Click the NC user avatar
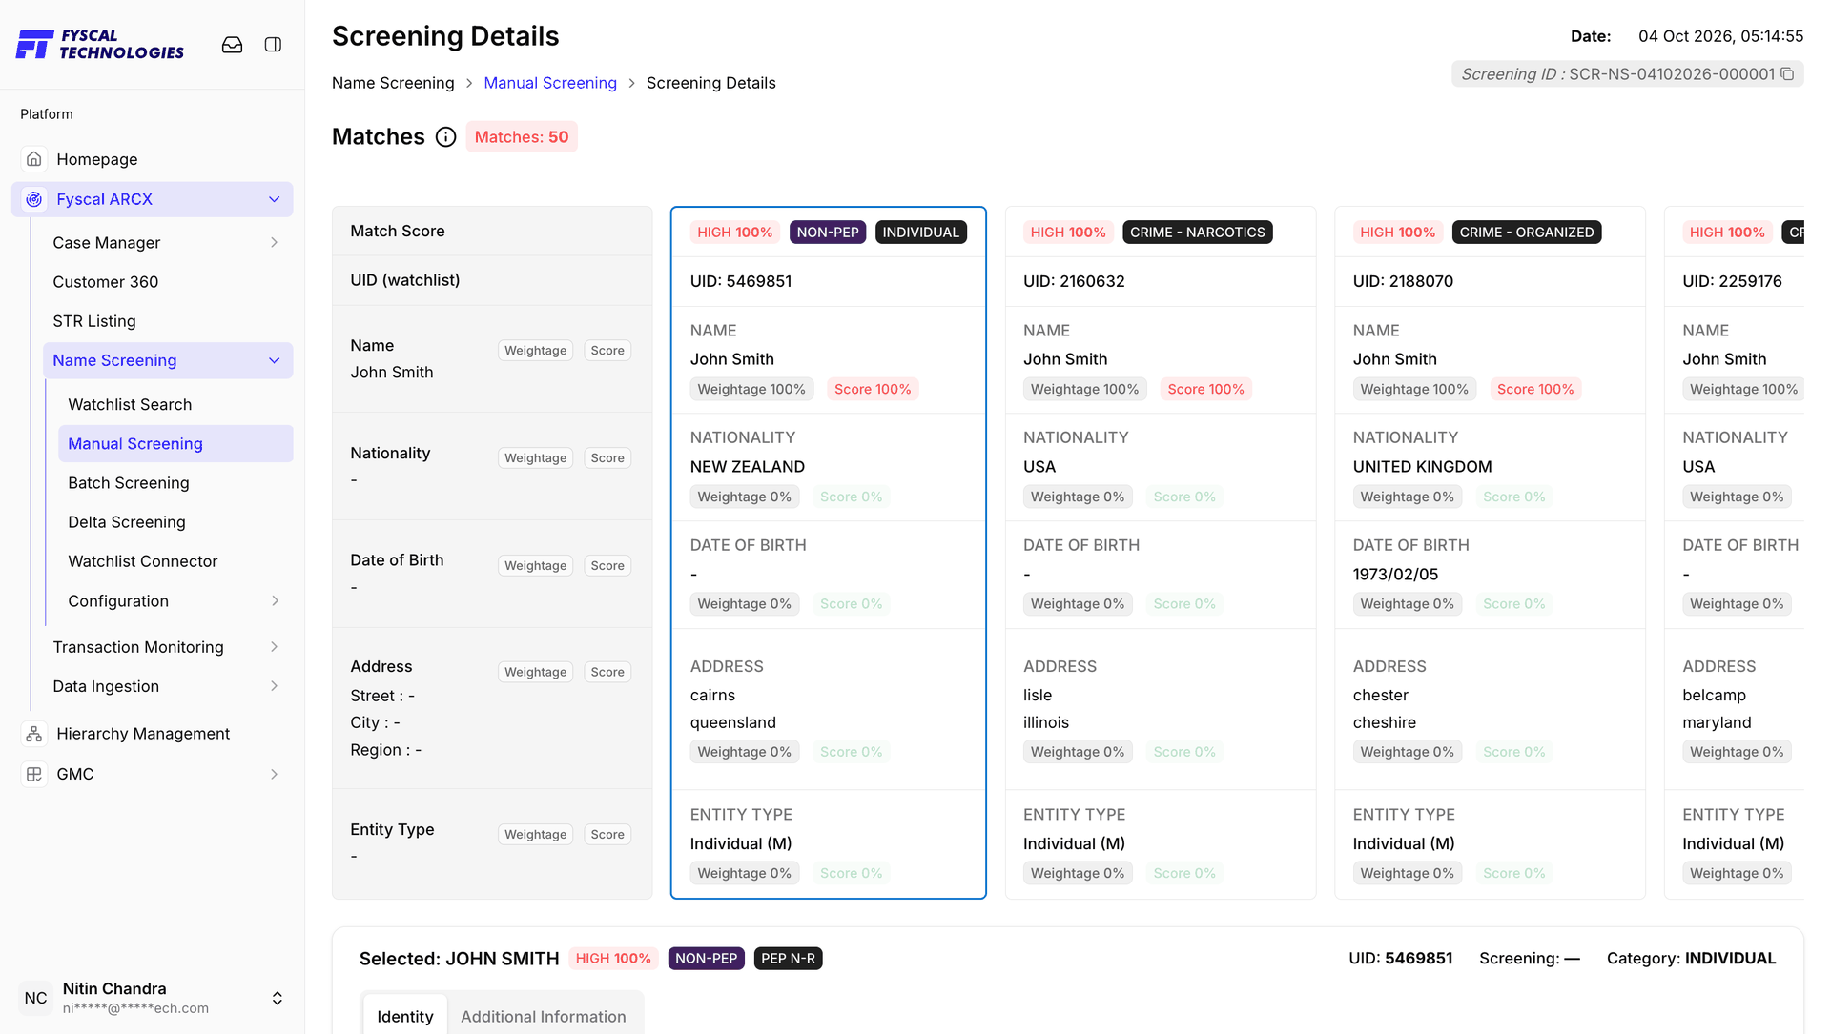This screenshot has width=1831, height=1034. [36, 998]
